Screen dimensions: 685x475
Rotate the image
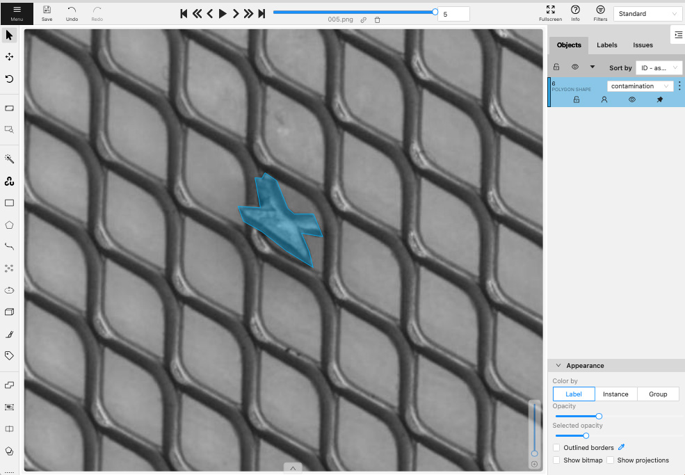tap(9, 79)
